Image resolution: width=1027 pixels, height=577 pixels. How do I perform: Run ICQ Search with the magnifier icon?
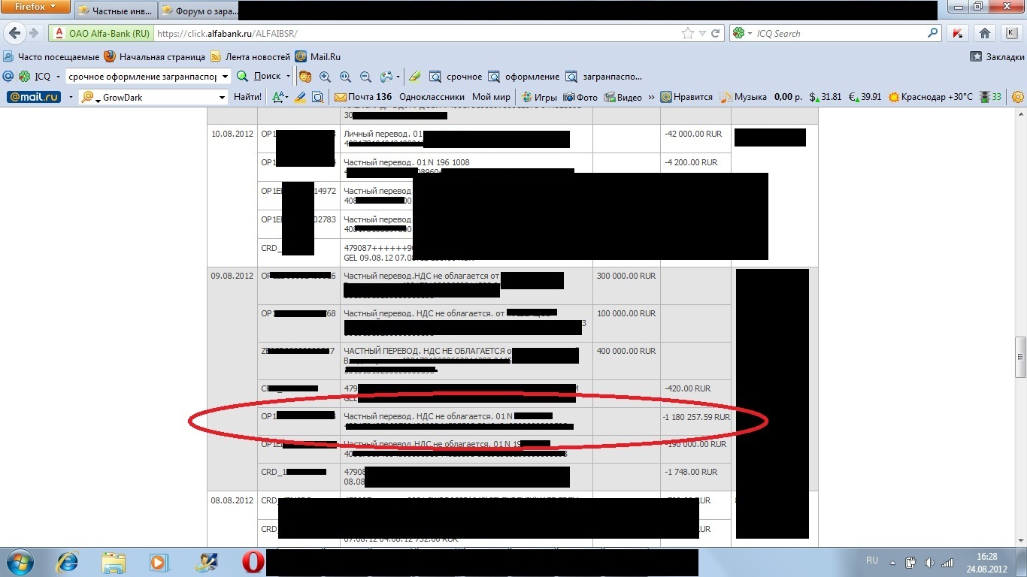[x=933, y=33]
